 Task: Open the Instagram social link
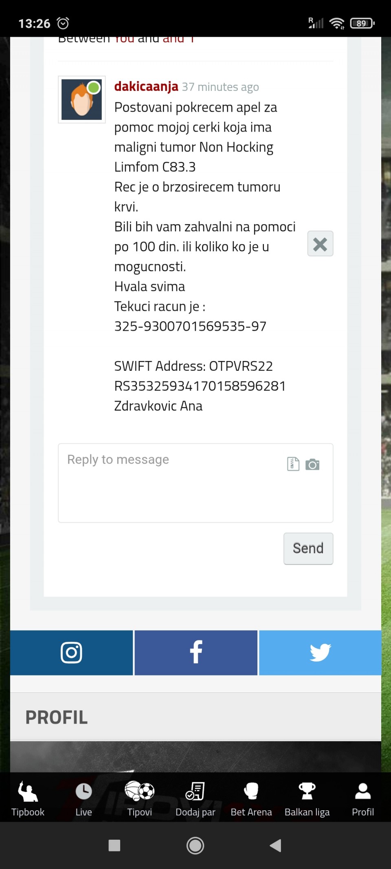click(72, 653)
